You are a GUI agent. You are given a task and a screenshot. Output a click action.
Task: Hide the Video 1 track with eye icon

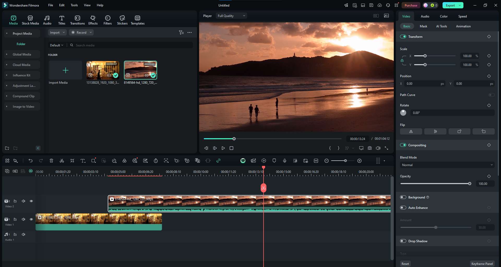coord(31,219)
